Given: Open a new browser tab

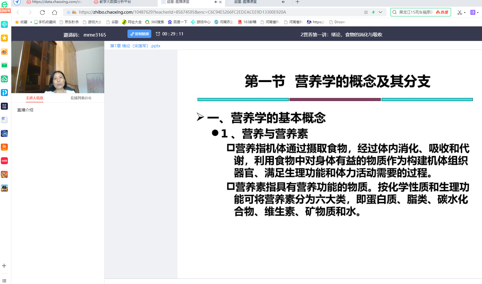Looking at the screenshot, I should [x=297, y=2].
